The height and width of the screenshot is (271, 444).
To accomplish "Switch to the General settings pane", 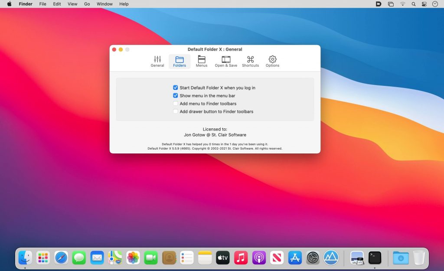I will (x=157, y=61).
